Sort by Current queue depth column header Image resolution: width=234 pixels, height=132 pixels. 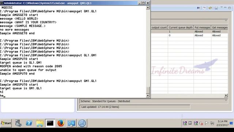[x=181, y=27]
